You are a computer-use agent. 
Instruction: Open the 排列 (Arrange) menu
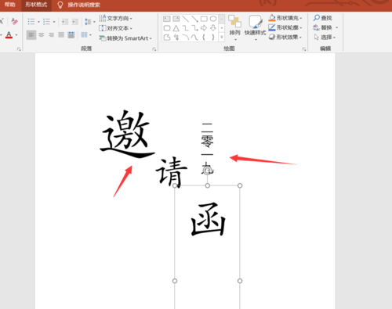pos(234,28)
